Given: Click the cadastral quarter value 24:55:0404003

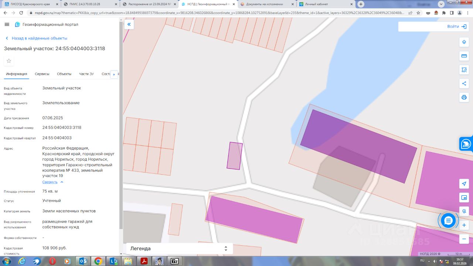Looking at the screenshot, I should (57, 138).
